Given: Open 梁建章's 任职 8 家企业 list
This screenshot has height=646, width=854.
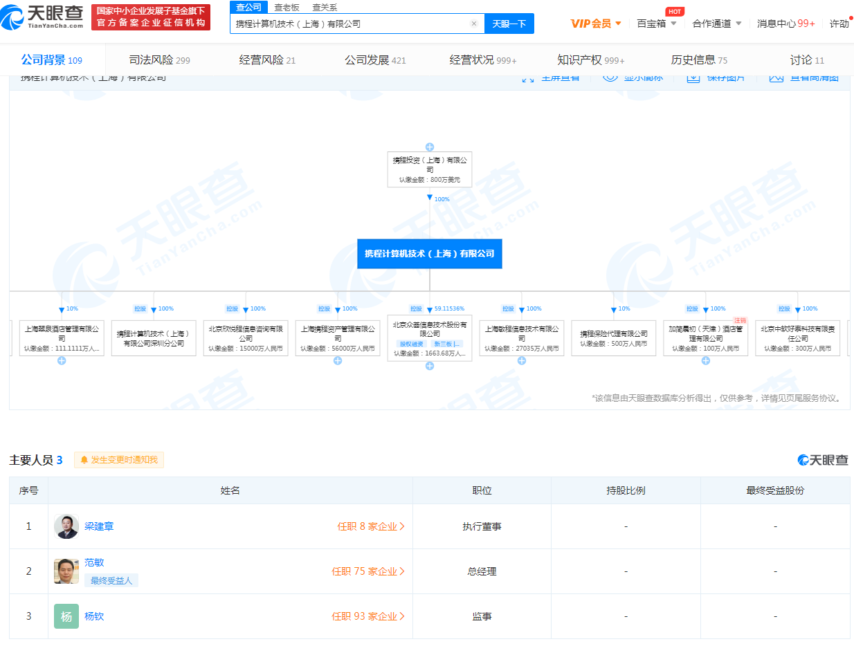Looking at the screenshot, I should coord(371,526).
